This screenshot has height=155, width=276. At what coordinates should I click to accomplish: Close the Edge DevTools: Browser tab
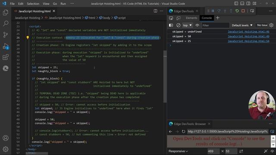(209, 124)
